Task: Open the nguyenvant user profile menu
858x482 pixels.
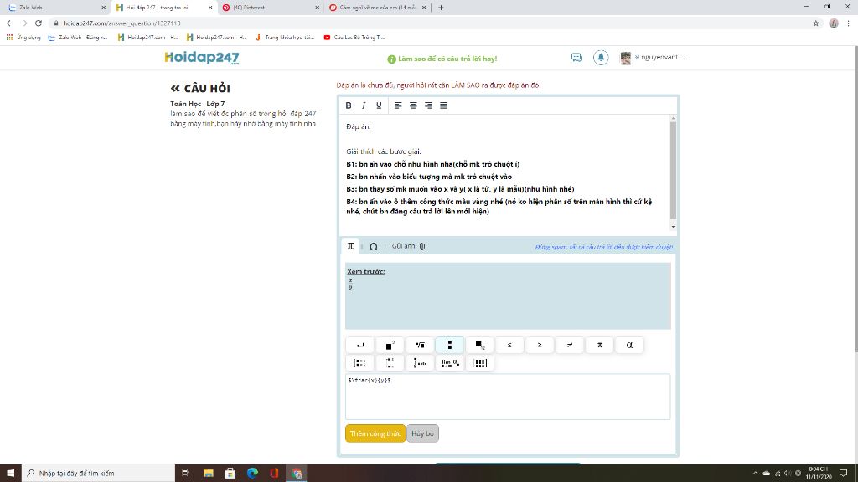Action: coord(652,58)
